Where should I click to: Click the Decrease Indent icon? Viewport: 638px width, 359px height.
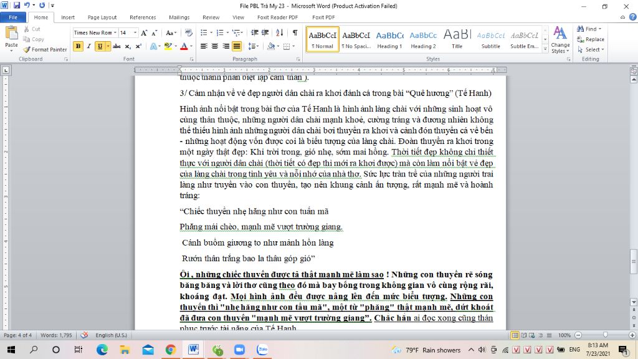point(254,32)
